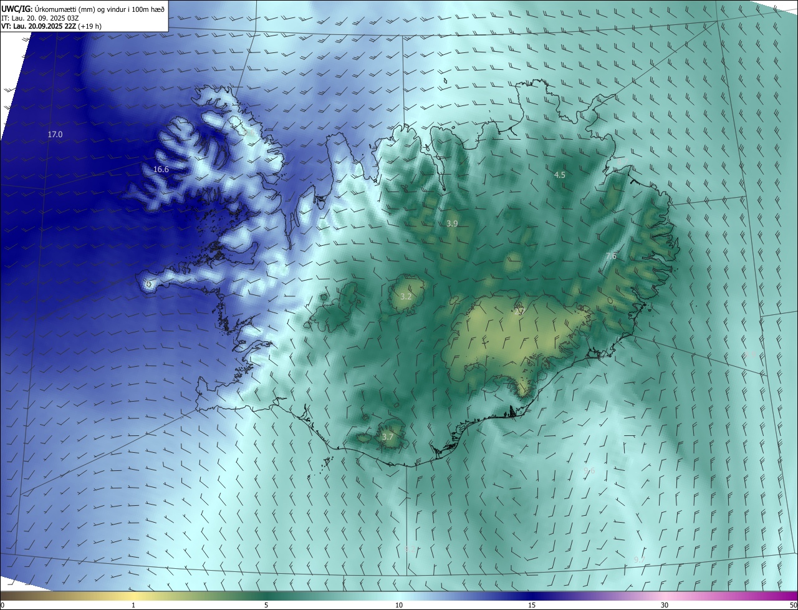Select the IT: Lau. 20. 09. 2025 03Z line
The image size is (798, 610).
coord(39,18)
